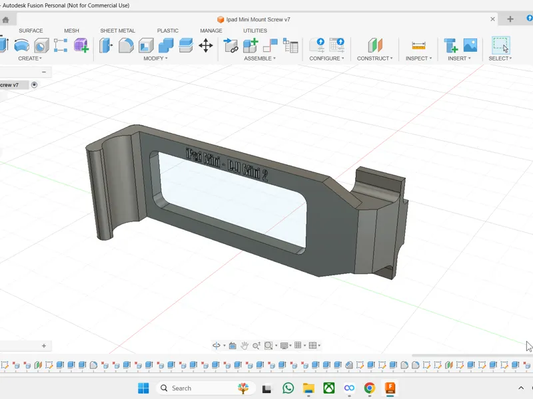Open the INSPECT dropdown
The image size is (533, 399).
pyautogui.click(x=418, y=59)
